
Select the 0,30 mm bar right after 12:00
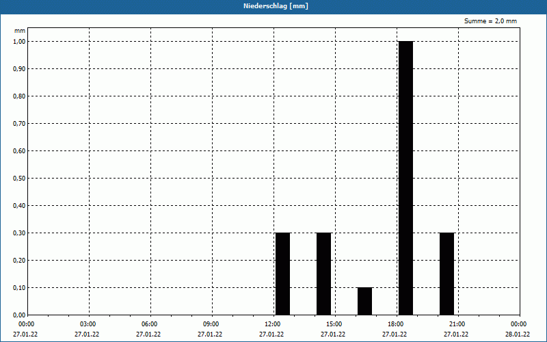(283, 274)
